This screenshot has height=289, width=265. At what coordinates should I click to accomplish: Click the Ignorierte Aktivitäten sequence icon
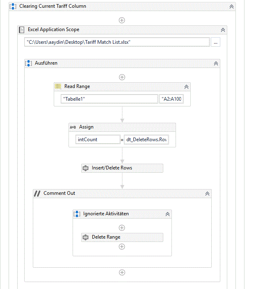pos(77,214)
